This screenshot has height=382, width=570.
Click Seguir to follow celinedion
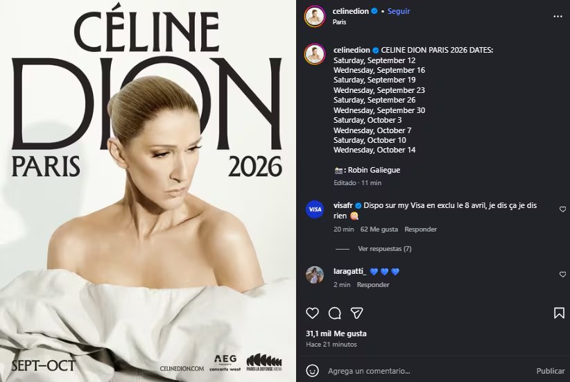tap(399, 11)
